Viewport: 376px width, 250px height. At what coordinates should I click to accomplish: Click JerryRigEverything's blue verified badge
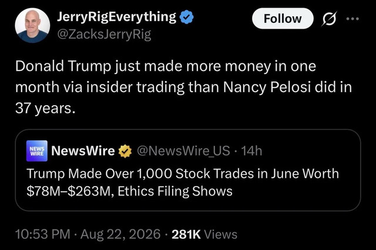coord(187,17)
